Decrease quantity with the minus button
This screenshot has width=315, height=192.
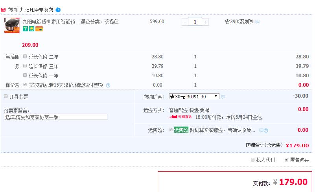[x=185, y=22]
